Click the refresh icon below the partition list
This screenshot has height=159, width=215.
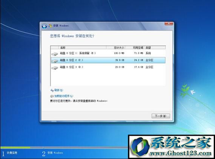52,90
